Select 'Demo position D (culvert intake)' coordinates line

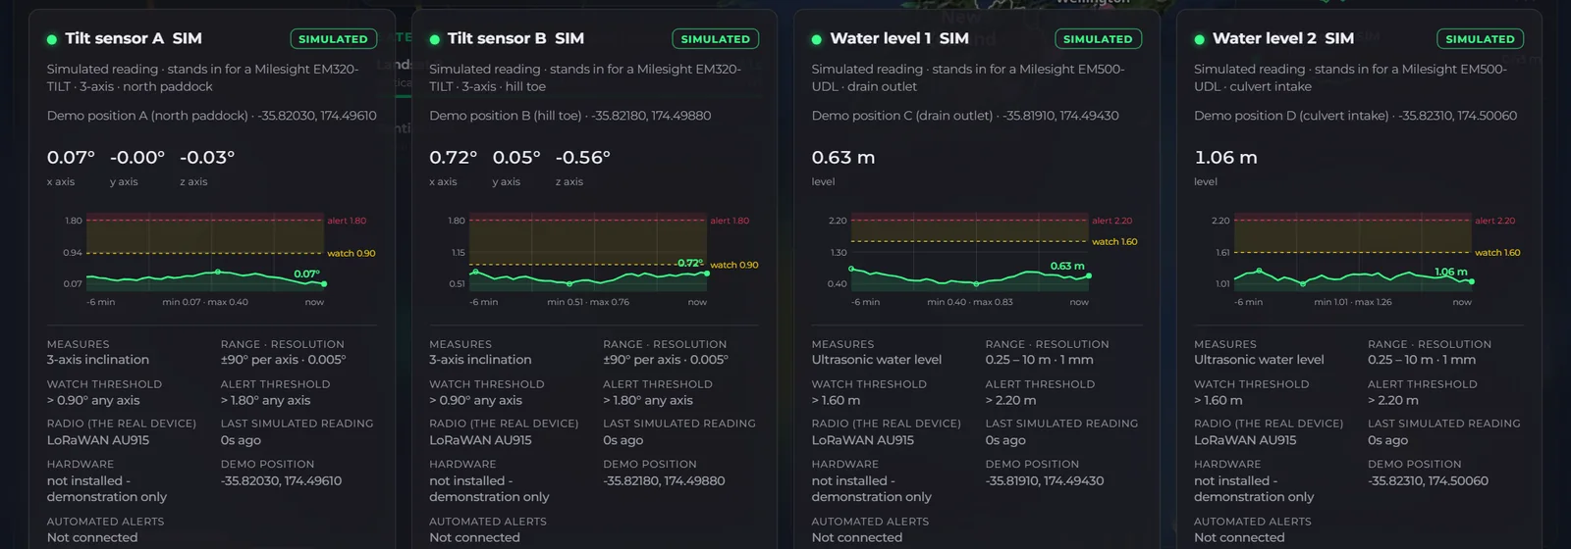1355,116
